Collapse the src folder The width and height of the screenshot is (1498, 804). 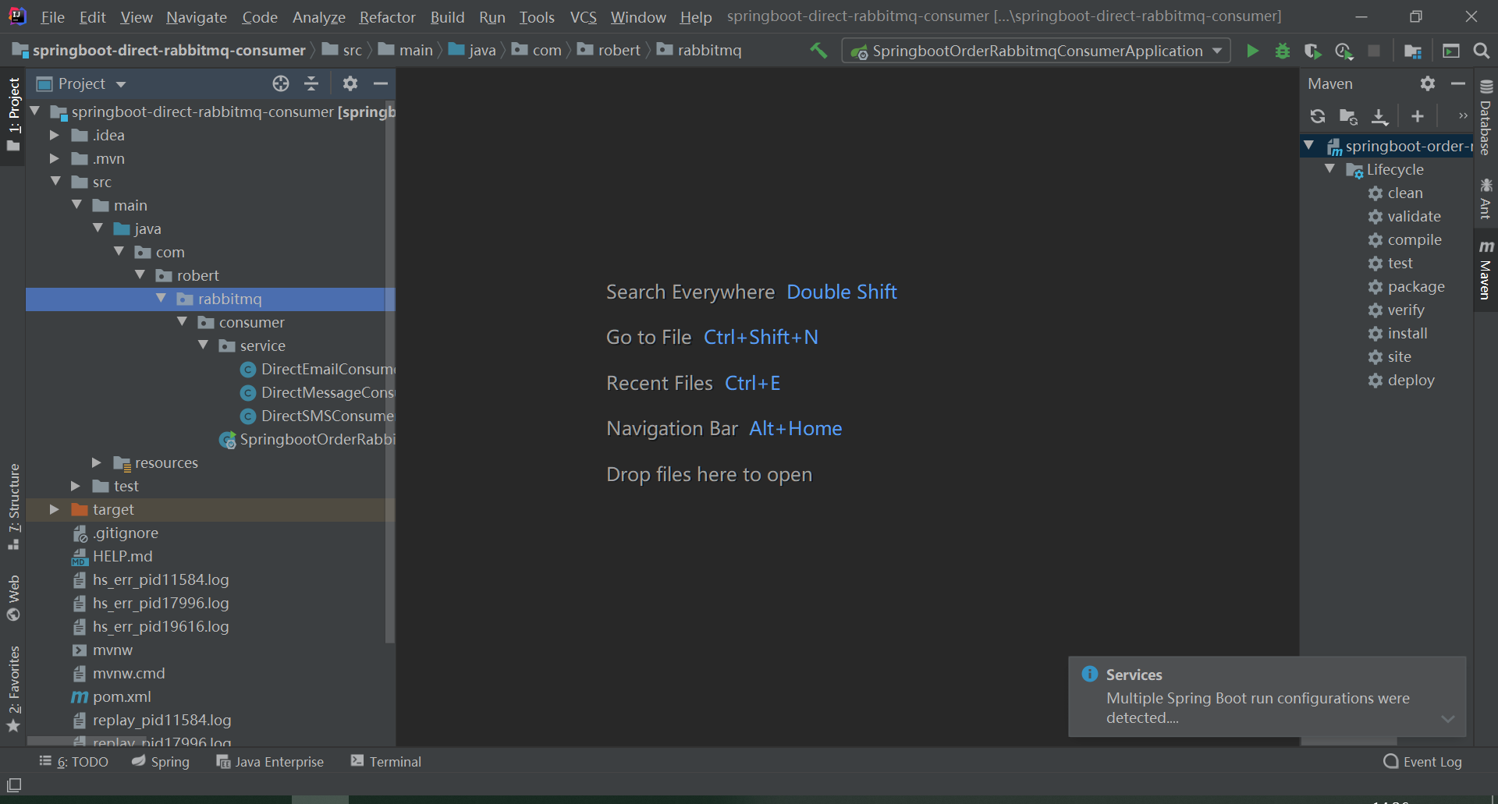[x=55, y=181]
